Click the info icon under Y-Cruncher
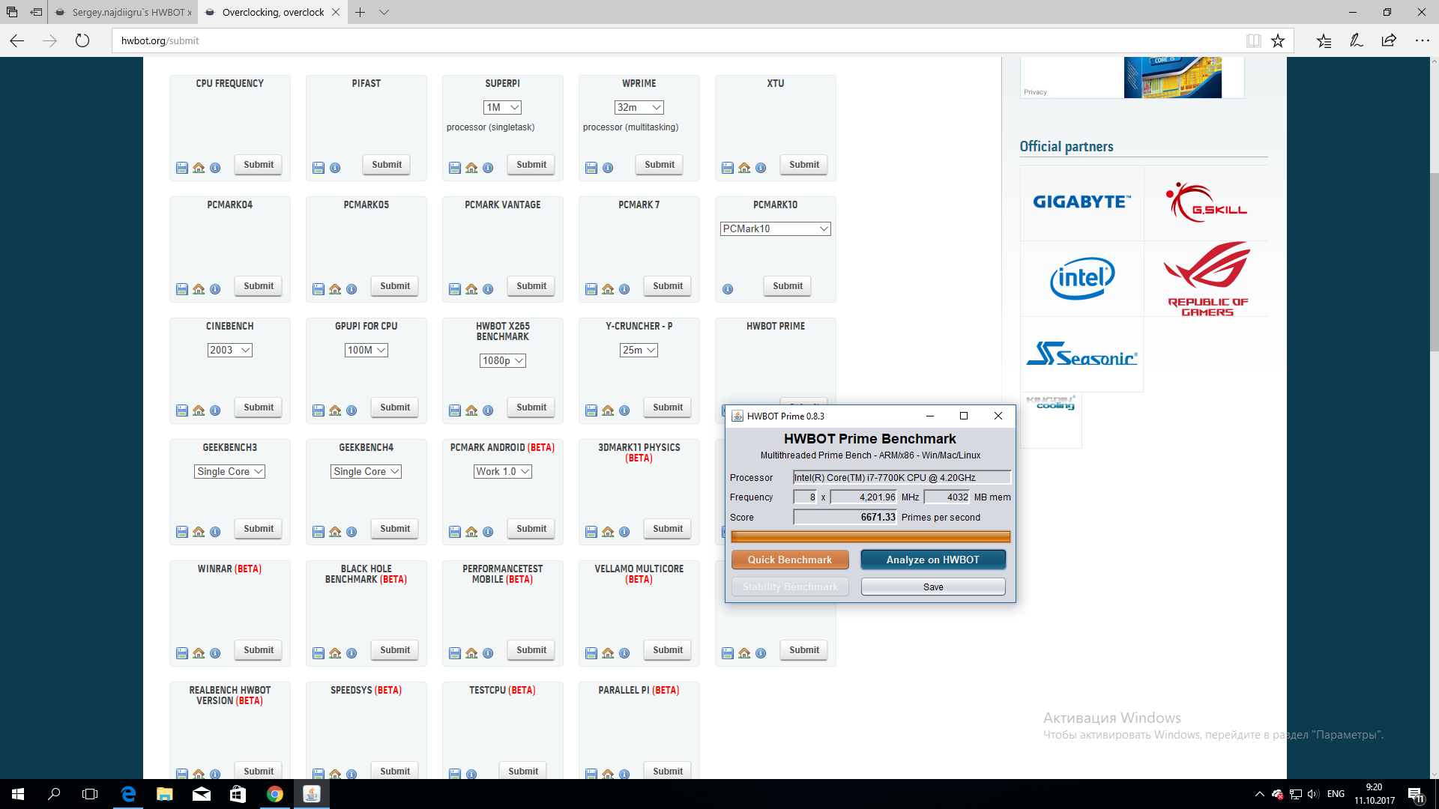Image resolution: width=1439 pixels, height=809 pixels. pyautogui.click(x=624, y=410)
